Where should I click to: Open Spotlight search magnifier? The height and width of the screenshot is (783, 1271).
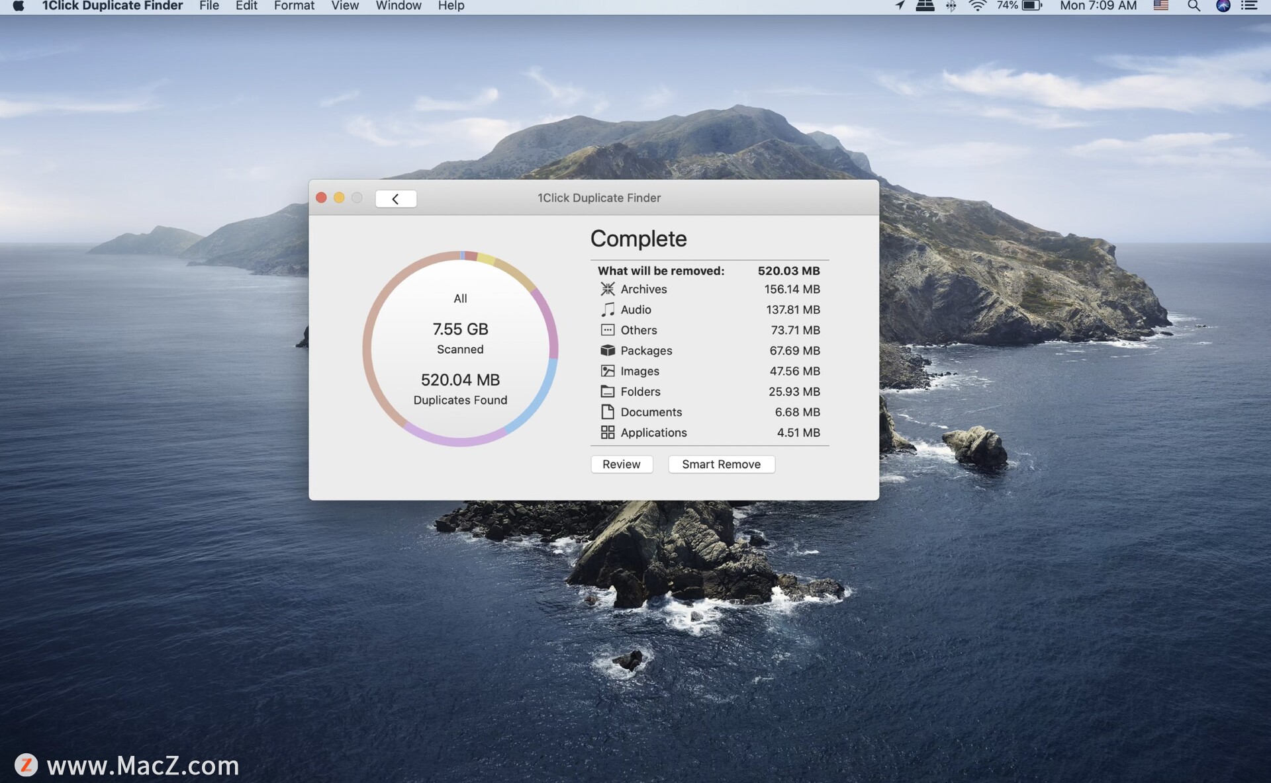click(1194, 6)
